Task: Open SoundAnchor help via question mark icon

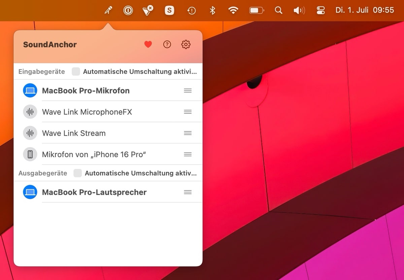Action: pos(167,44)
